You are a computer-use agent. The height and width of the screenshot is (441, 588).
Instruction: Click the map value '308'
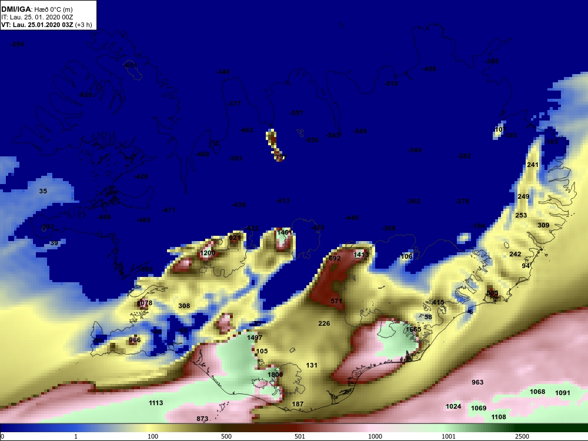(184, 306)
